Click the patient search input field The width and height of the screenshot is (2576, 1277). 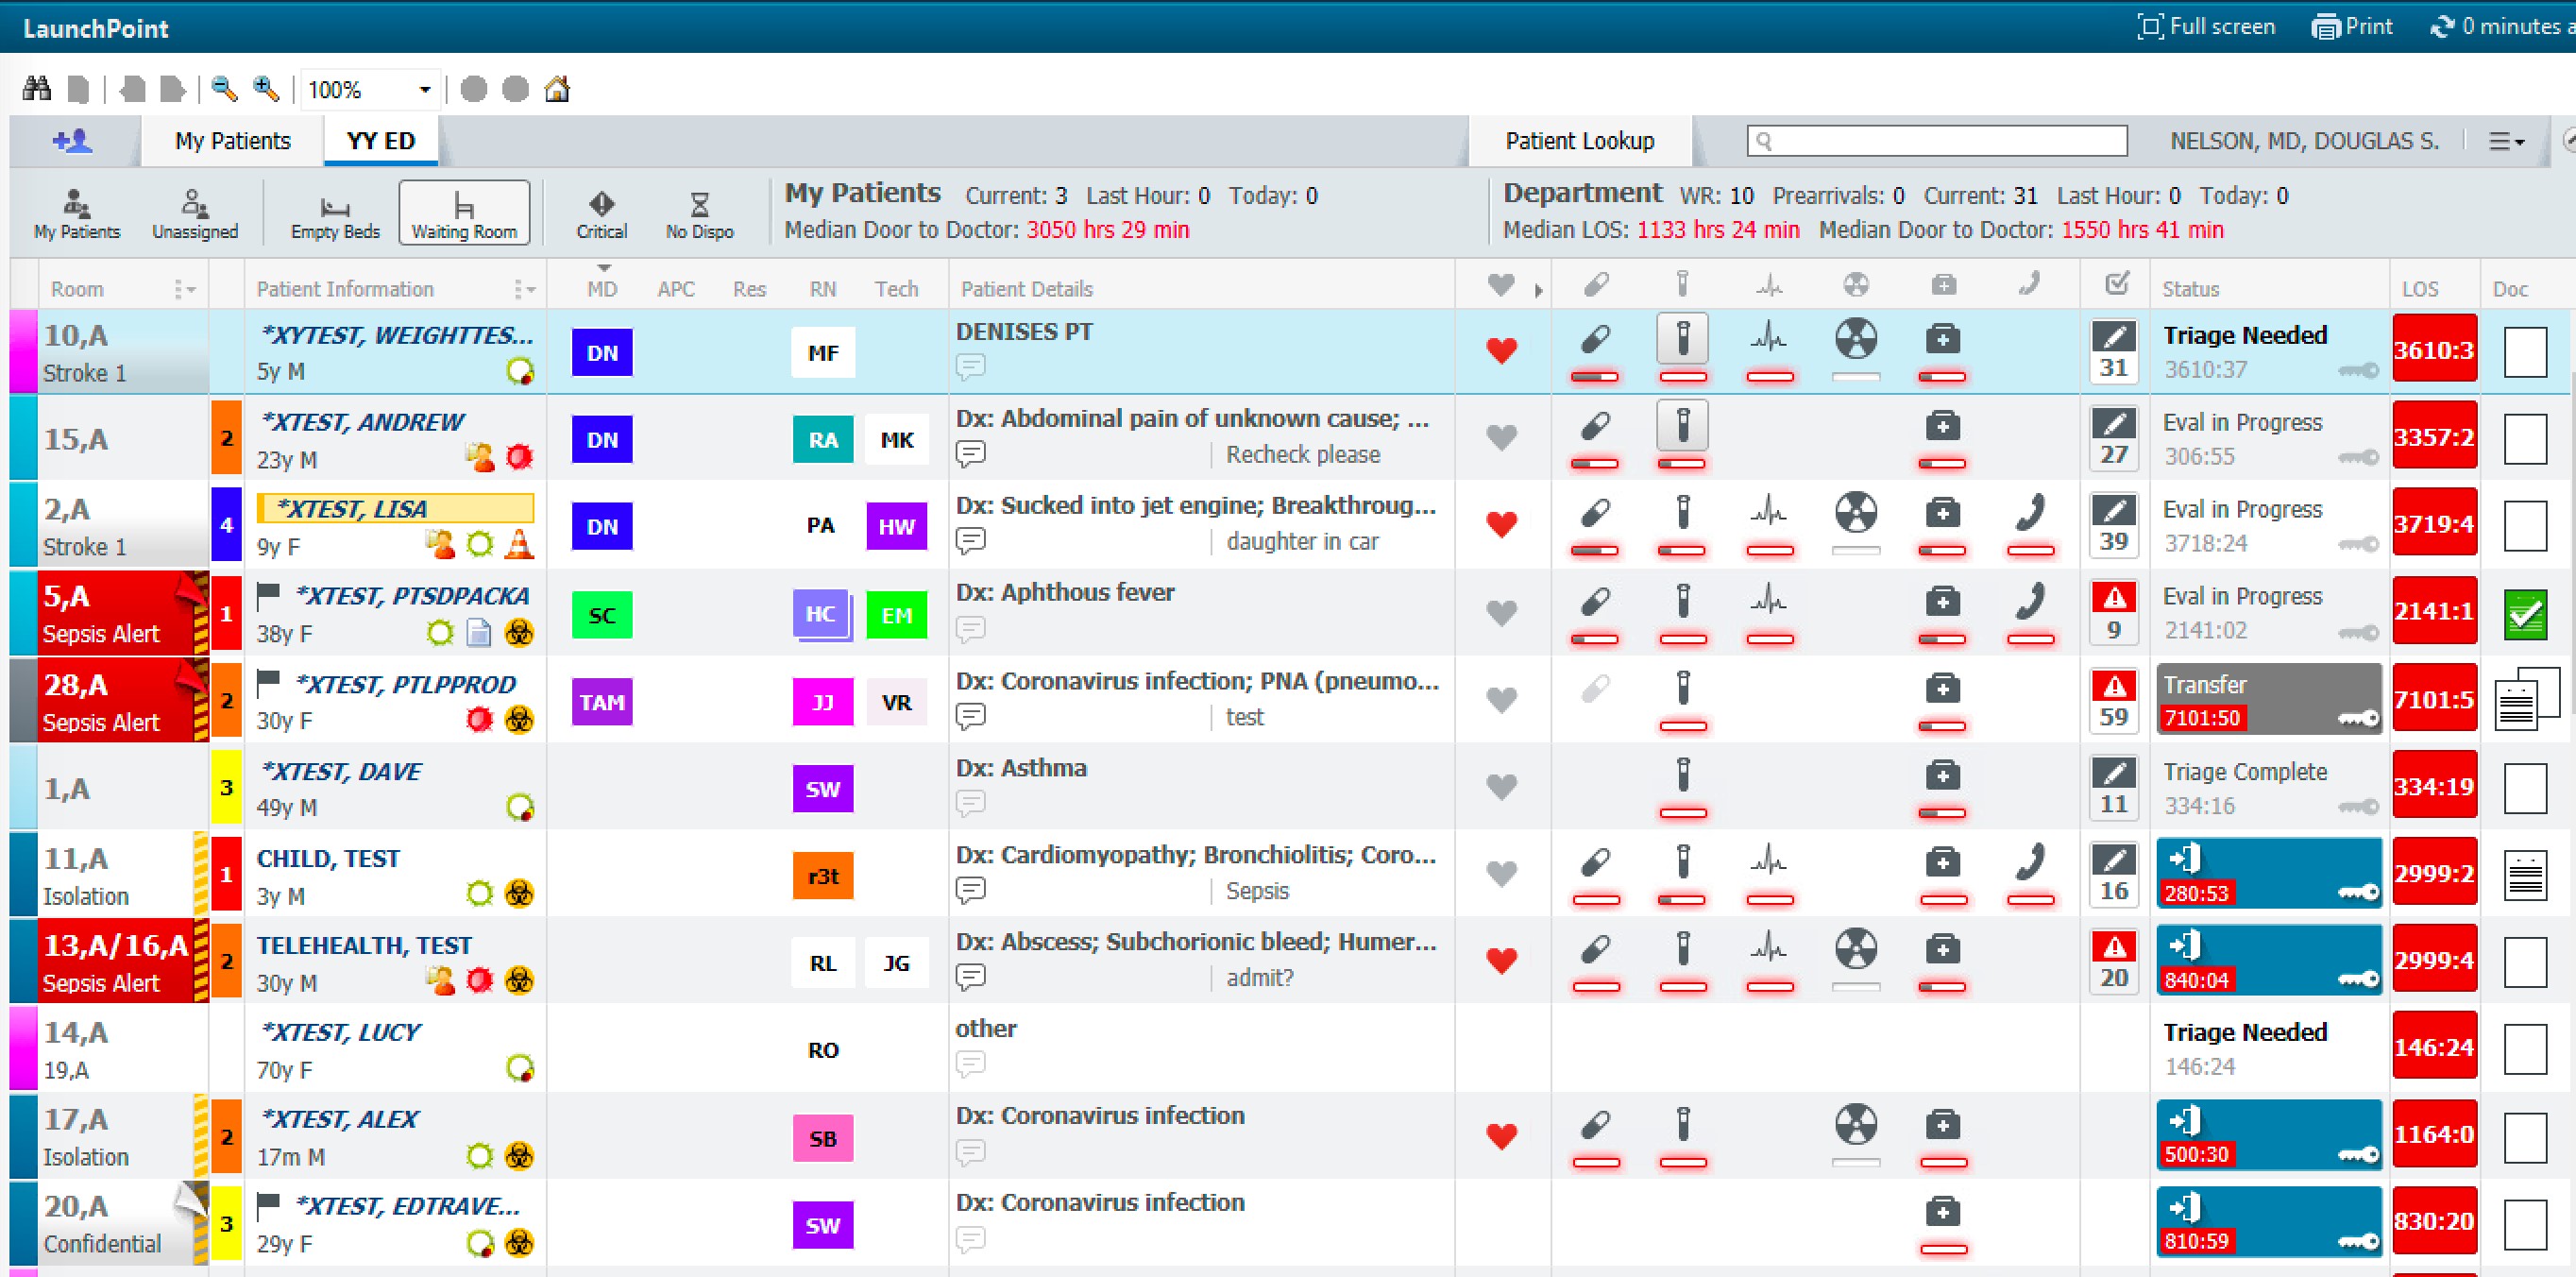click(1937, 141)
